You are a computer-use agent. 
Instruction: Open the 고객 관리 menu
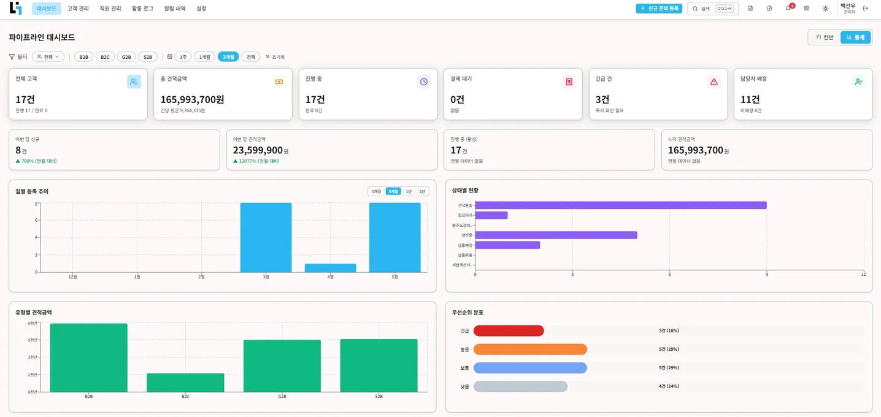[x=78, y=9]
